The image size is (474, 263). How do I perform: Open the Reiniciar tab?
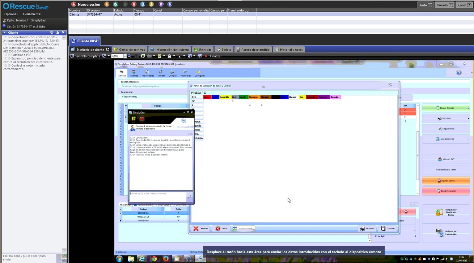[x=203, y=50]
